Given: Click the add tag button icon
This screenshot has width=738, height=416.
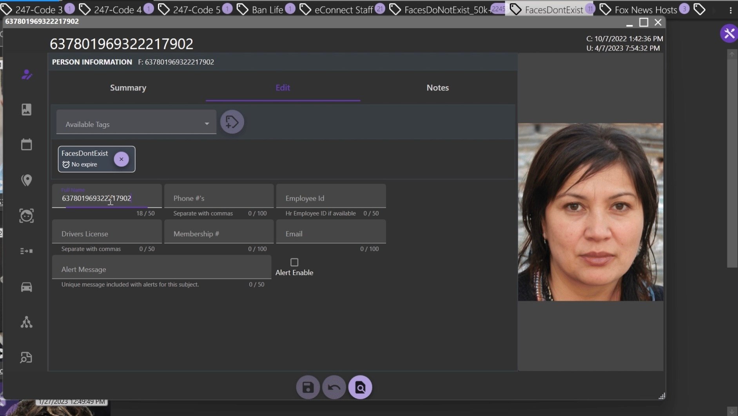Looking at the screenshot, I should [232, 122].
